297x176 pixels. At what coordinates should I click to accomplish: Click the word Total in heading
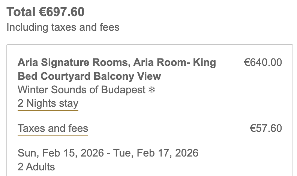[x=21, y=12]
